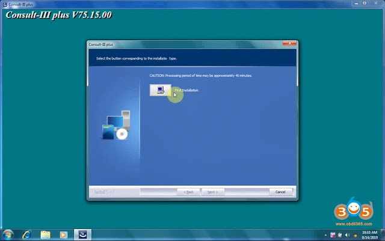
Task: Open Windows Explorer folder on taskbar
Action: tap(46, 235)
